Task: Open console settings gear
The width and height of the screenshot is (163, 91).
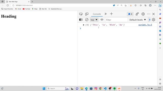Action: tap(154, 20)
